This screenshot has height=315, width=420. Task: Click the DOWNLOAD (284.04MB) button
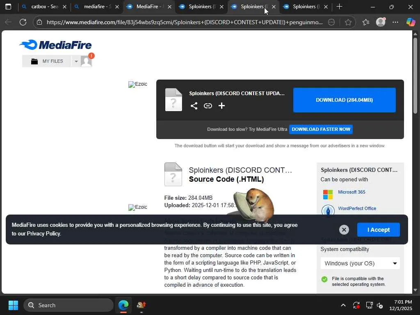click(344, 100)
